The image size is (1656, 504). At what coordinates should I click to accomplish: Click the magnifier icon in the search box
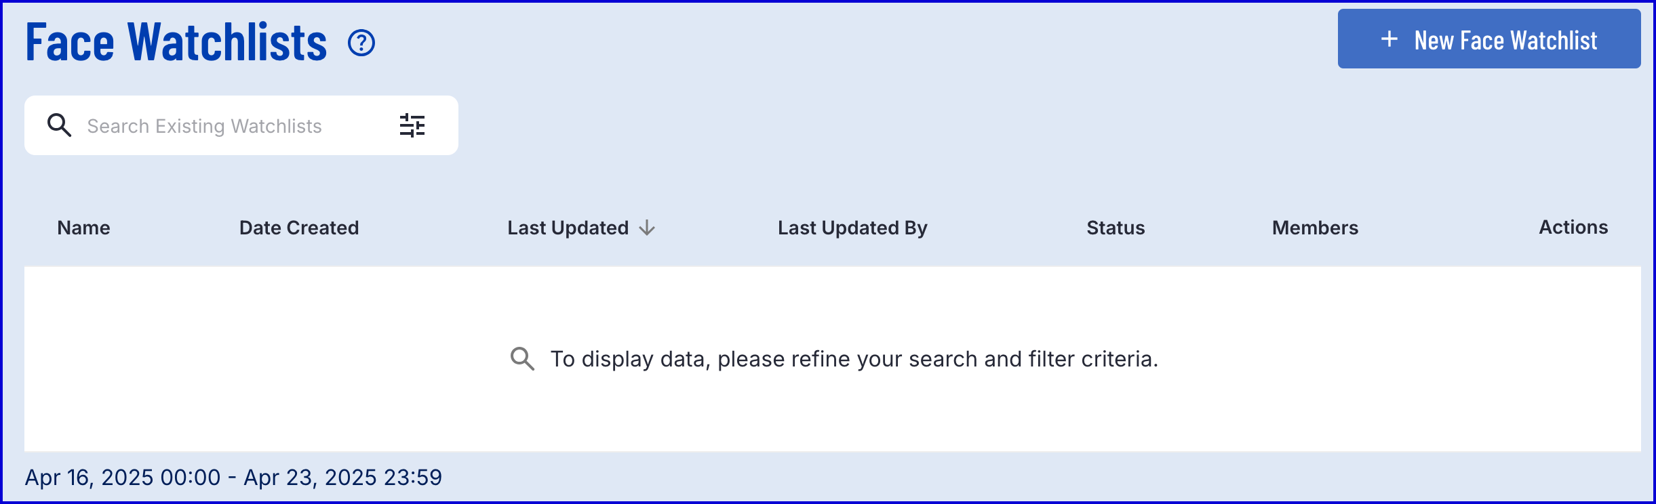[x=59, y=125]
